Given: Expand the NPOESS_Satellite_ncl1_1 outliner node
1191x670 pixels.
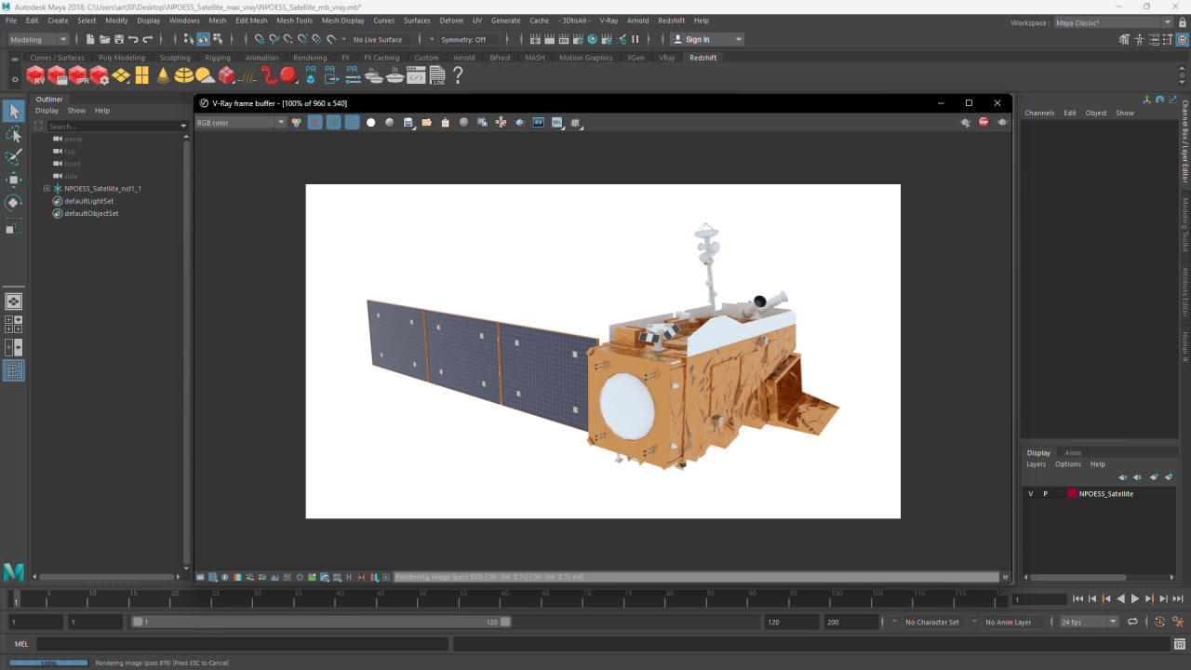Looking at the screenshot, I should click(x=47, y=188).
